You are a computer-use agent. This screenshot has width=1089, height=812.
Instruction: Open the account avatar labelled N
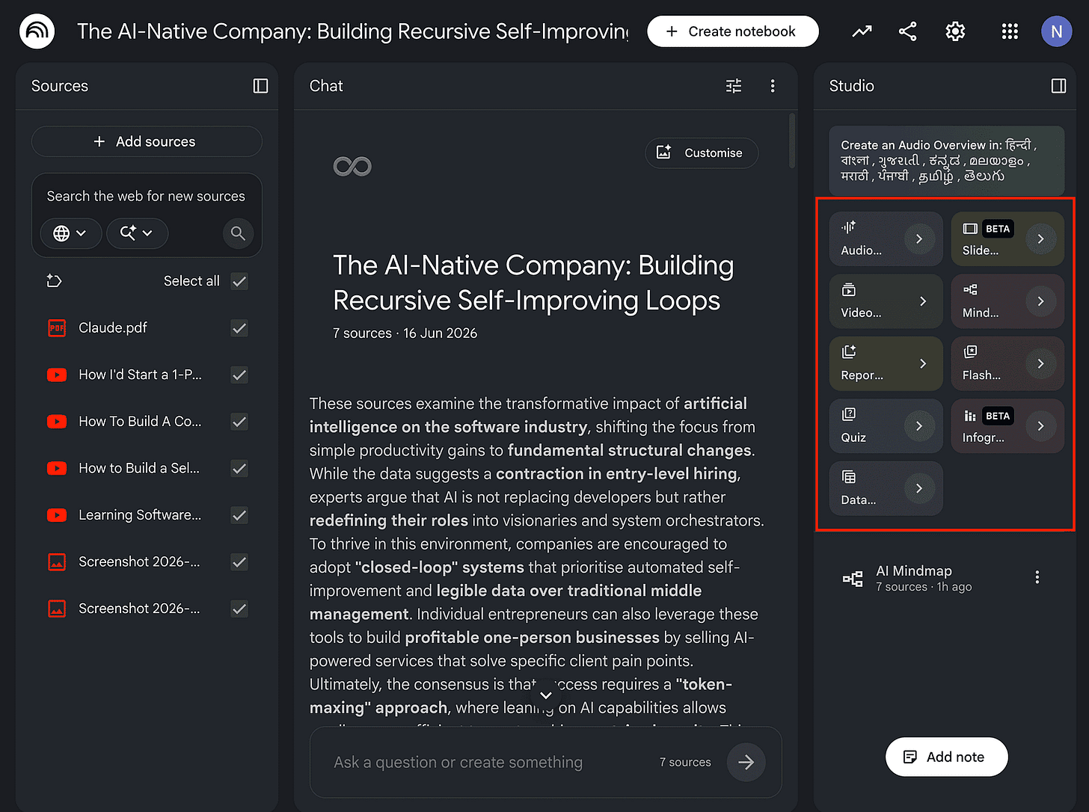pyautogui.click(x=1057, y=31)
